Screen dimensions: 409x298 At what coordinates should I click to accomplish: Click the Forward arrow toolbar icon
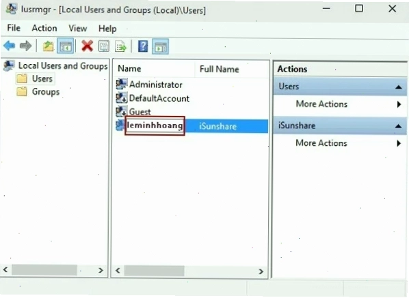point(25,46)
